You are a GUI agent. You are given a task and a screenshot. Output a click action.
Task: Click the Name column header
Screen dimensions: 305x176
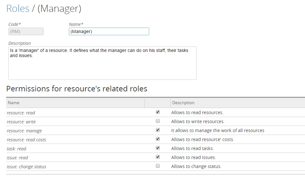tap(13, 103)
